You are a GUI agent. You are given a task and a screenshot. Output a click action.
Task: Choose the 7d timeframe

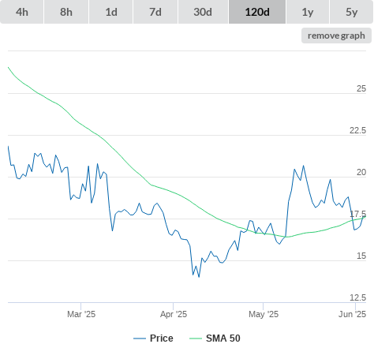[155, 12]
